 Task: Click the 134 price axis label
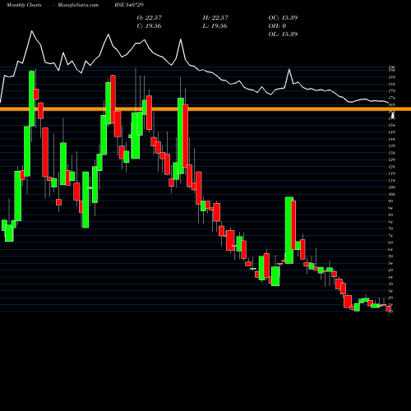tap(392, 153)
